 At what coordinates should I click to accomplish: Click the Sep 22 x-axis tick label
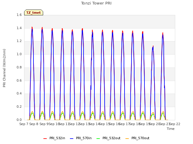point(175,124)
